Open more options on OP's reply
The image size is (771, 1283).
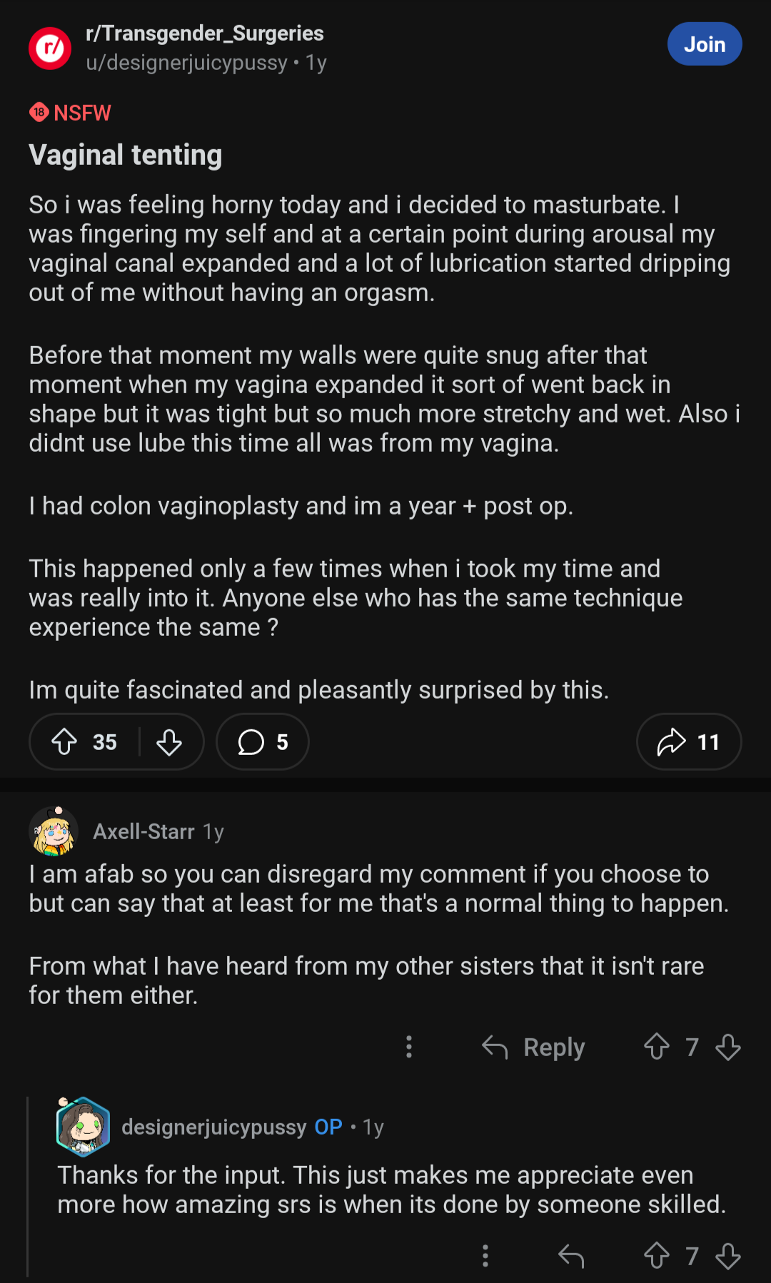pyautogui.click(x=485, y=1256)
